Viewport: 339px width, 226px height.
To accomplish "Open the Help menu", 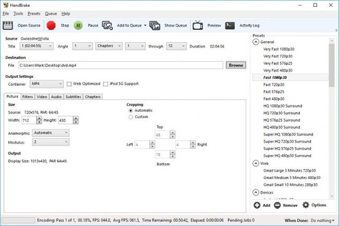I will (66, 14).
